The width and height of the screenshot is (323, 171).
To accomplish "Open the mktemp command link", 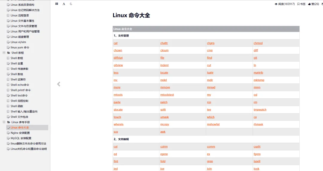I will 259,80.
